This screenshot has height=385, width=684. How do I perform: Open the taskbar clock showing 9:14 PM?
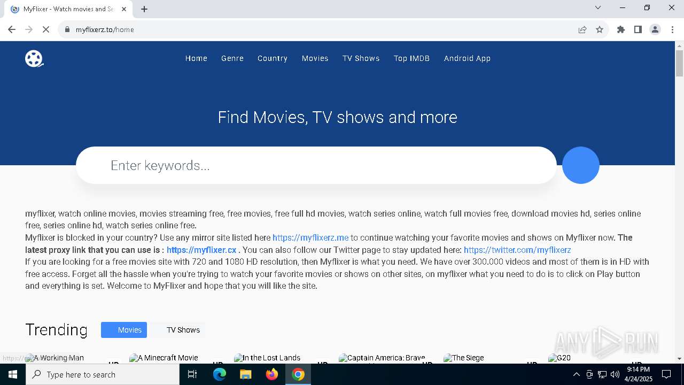click(639, 374)
